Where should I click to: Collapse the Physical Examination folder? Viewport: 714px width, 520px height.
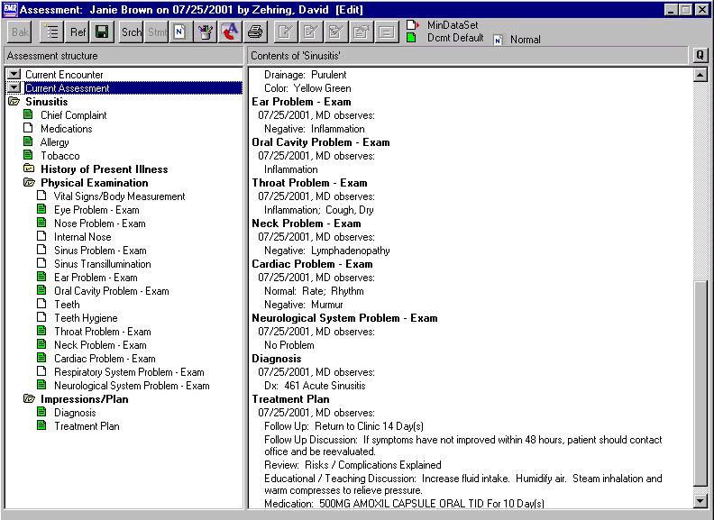pyautogui.click(x=29, y=183)
